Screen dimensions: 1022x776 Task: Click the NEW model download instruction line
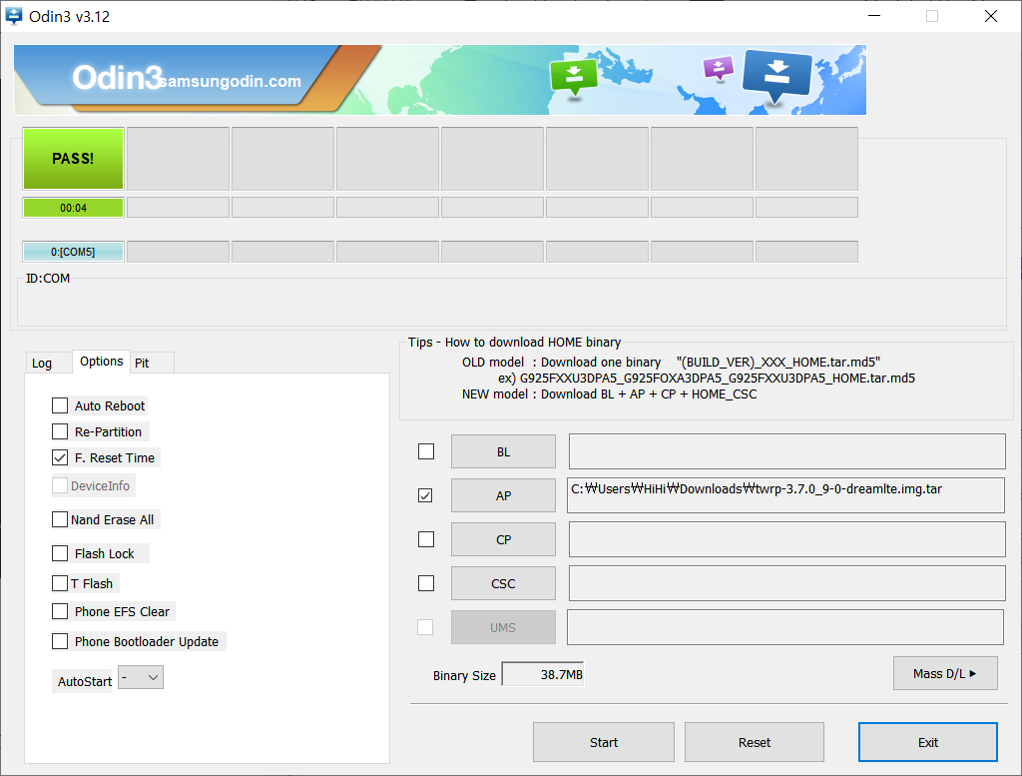click(610, 393)
